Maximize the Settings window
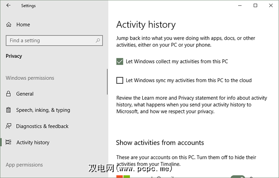Screen dimensions: 279x178 [x=255, y=5]
